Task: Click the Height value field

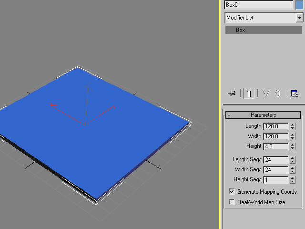Action: (275, 146)
